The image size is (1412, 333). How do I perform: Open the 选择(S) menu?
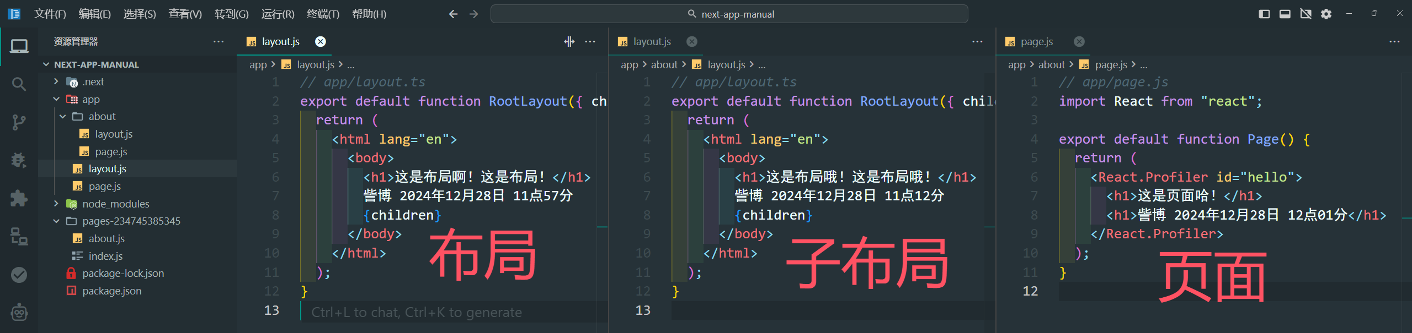(139, 14)
